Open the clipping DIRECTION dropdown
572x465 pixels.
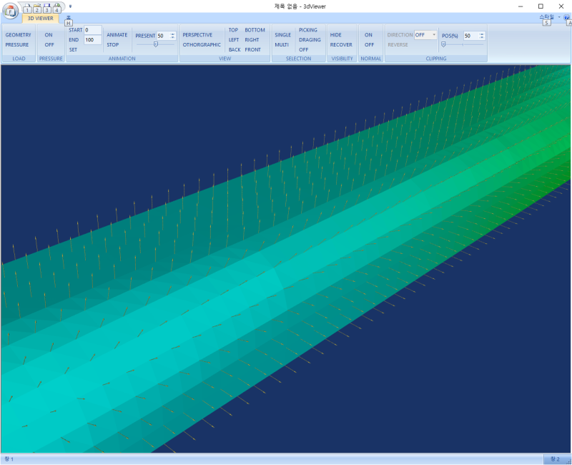point(425,34)
